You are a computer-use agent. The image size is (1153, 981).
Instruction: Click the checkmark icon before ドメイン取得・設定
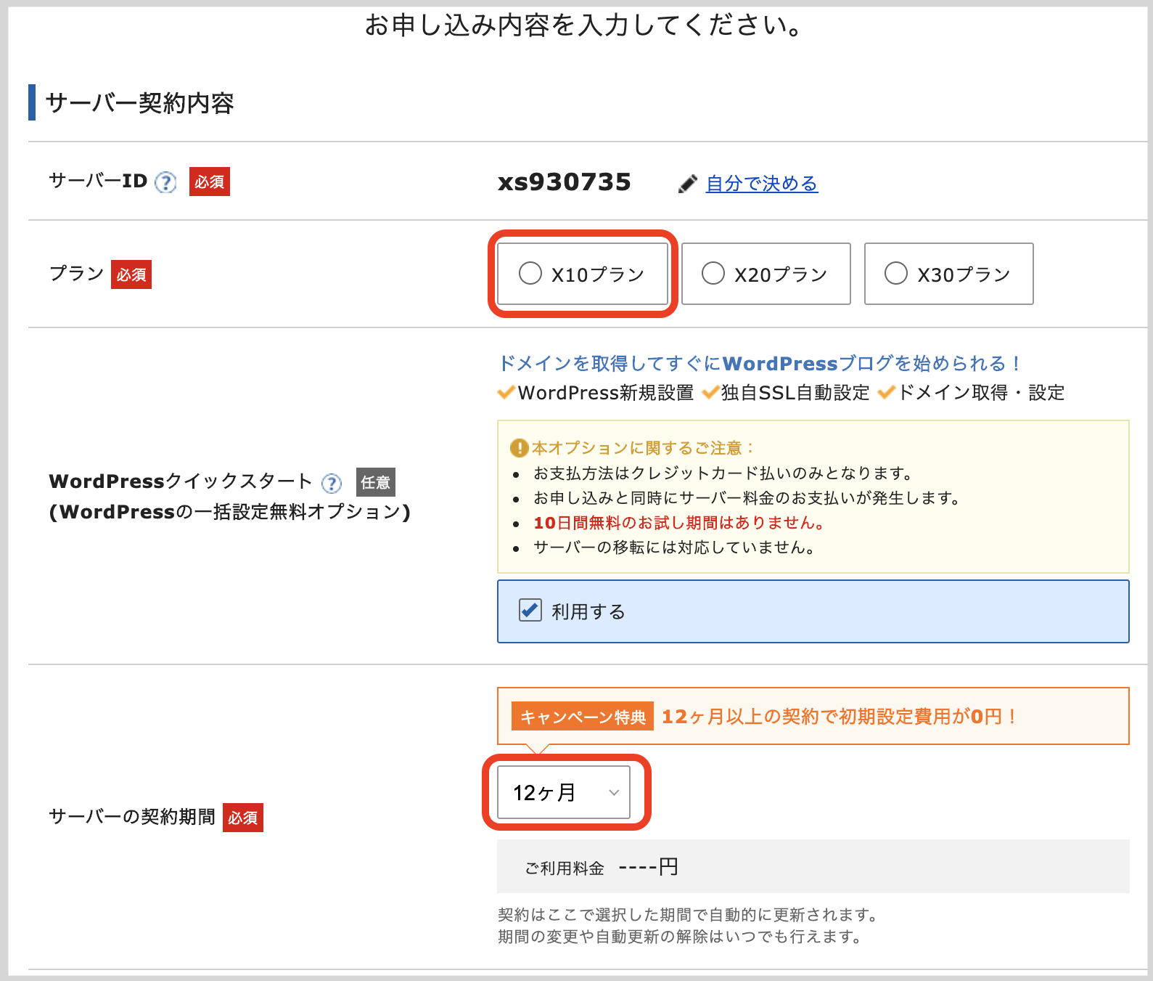coord(887,393)
